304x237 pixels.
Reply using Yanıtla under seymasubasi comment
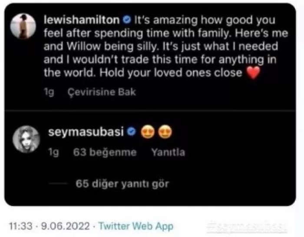click(x=168, y=152)
